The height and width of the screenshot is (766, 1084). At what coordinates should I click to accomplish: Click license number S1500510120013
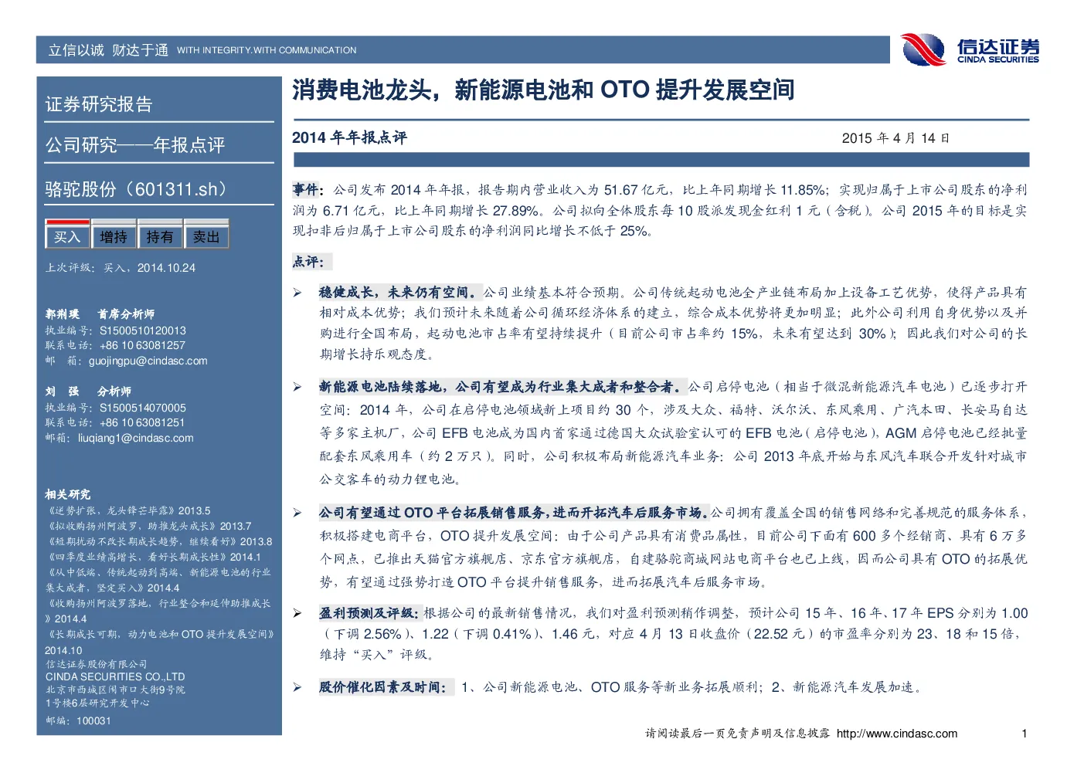(143, 330)
